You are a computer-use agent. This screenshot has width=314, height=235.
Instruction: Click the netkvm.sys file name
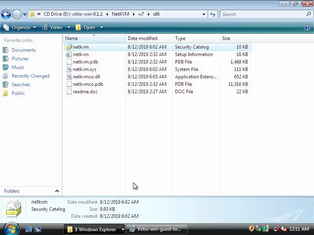pyautogui.click(x=84, y=69)
